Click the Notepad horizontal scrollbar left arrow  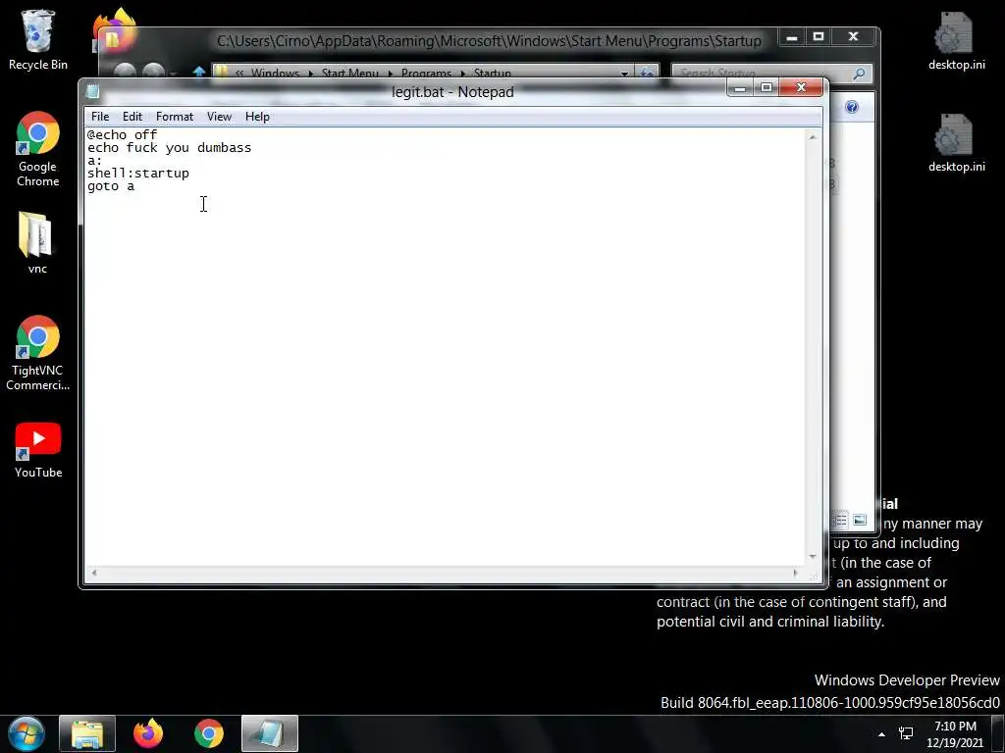94,573
